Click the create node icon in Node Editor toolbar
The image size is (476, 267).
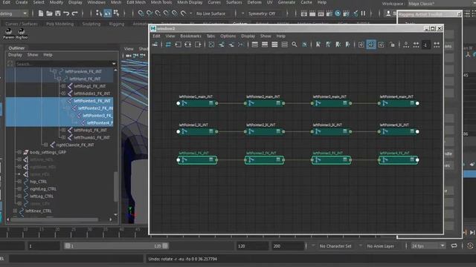(x=155, y=44)
